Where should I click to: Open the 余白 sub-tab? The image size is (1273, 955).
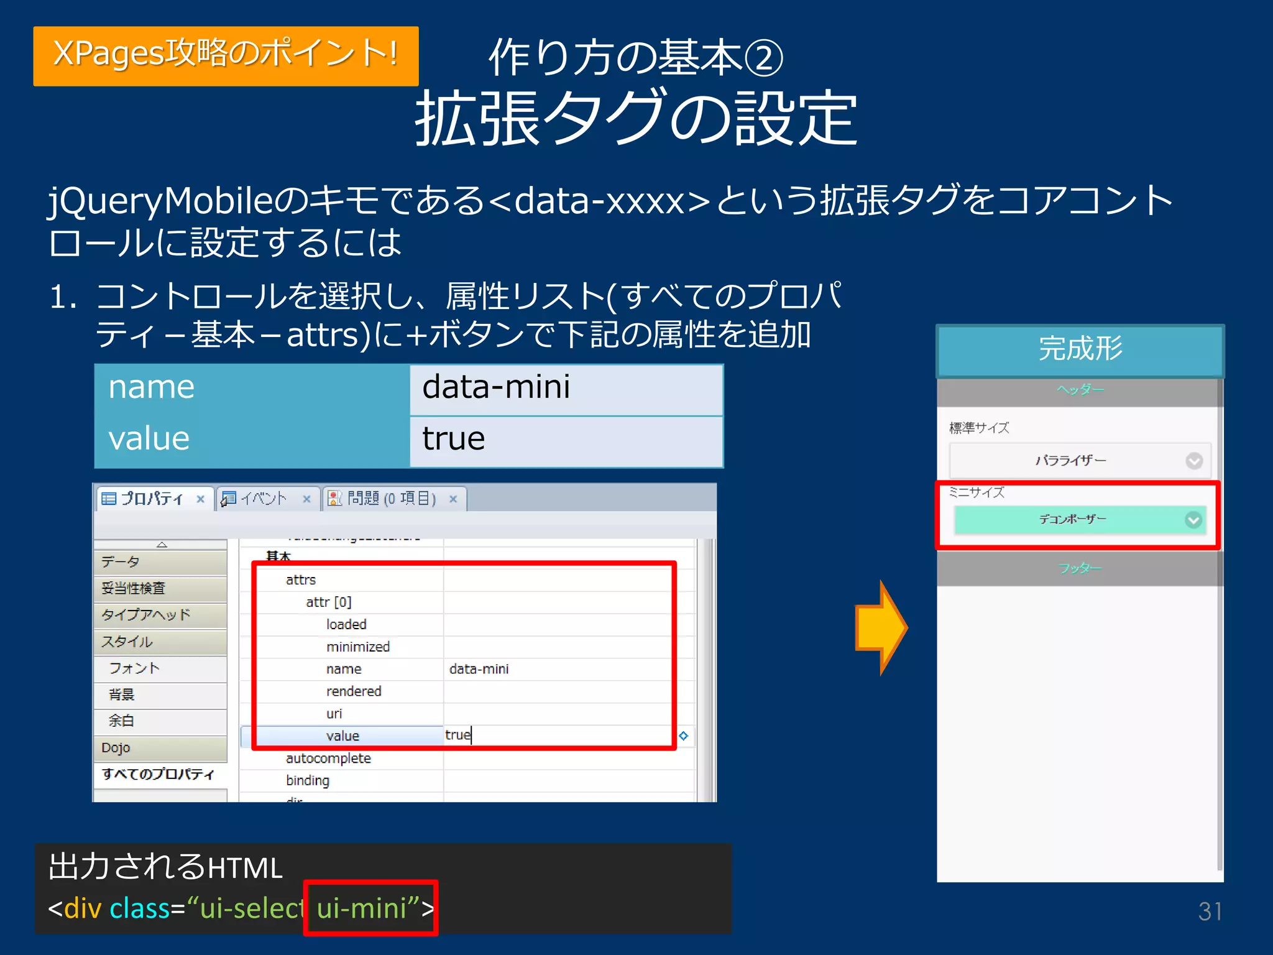tap(160, 721)
